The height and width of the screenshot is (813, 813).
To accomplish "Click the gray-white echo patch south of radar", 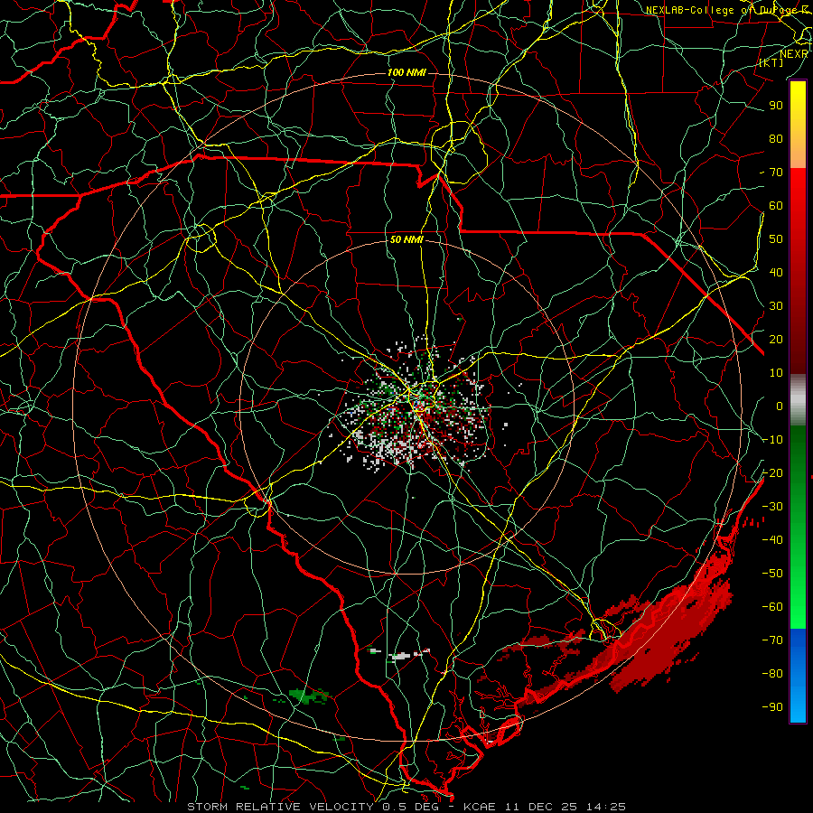I will [400, 657].
